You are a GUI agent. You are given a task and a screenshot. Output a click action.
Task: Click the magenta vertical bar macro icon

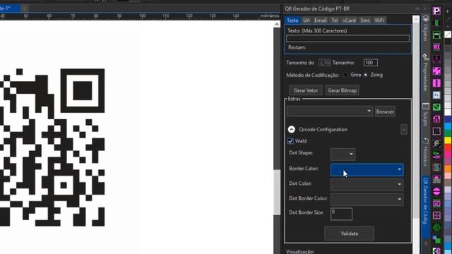click(x=436, y=83)
